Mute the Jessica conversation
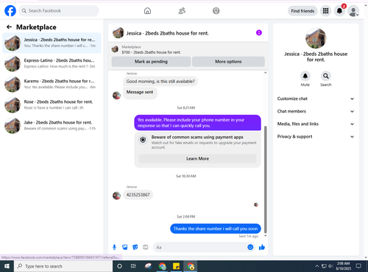This screenshot has width=368, height=272. click(x=305, y=76)
